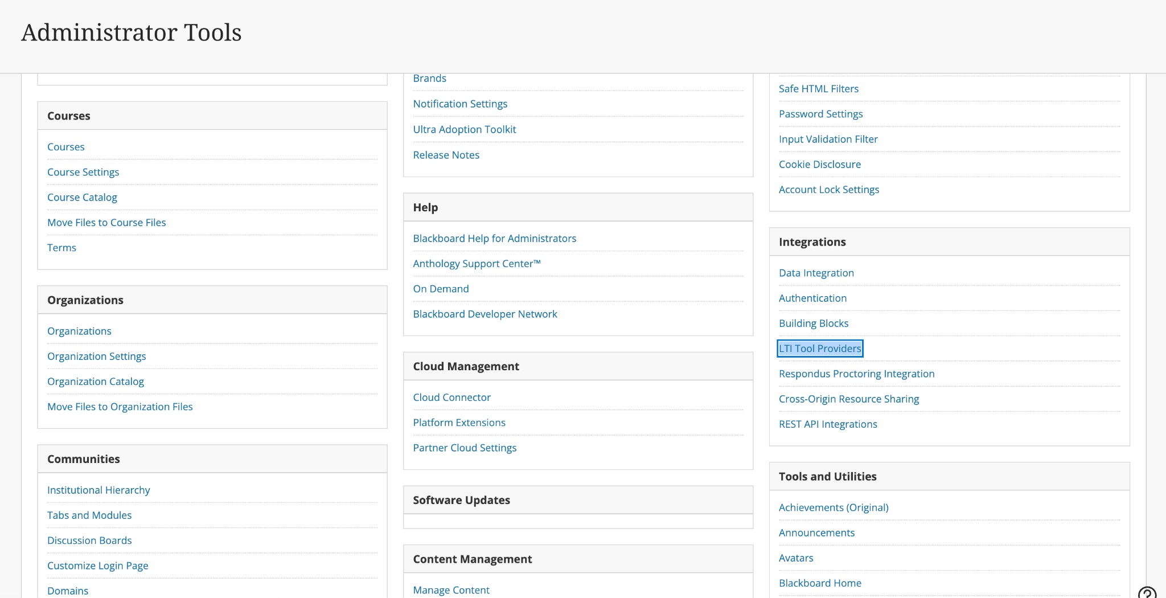Screen dimensions: 1166x598
Task: Open Account Lock Settings
Action: coord(829,190)
